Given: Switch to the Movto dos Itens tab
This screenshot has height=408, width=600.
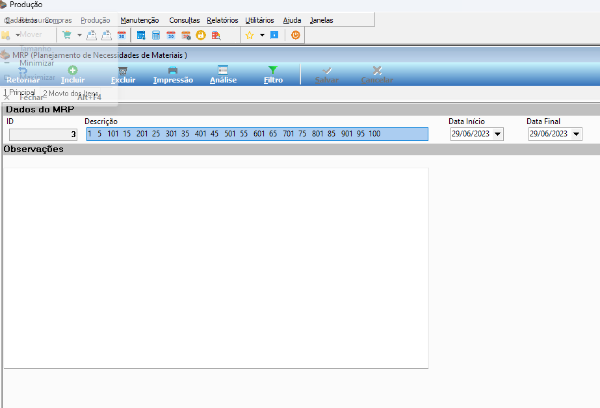Looking at the screenshot, I should pyautogui.click(x=70, y=94).
